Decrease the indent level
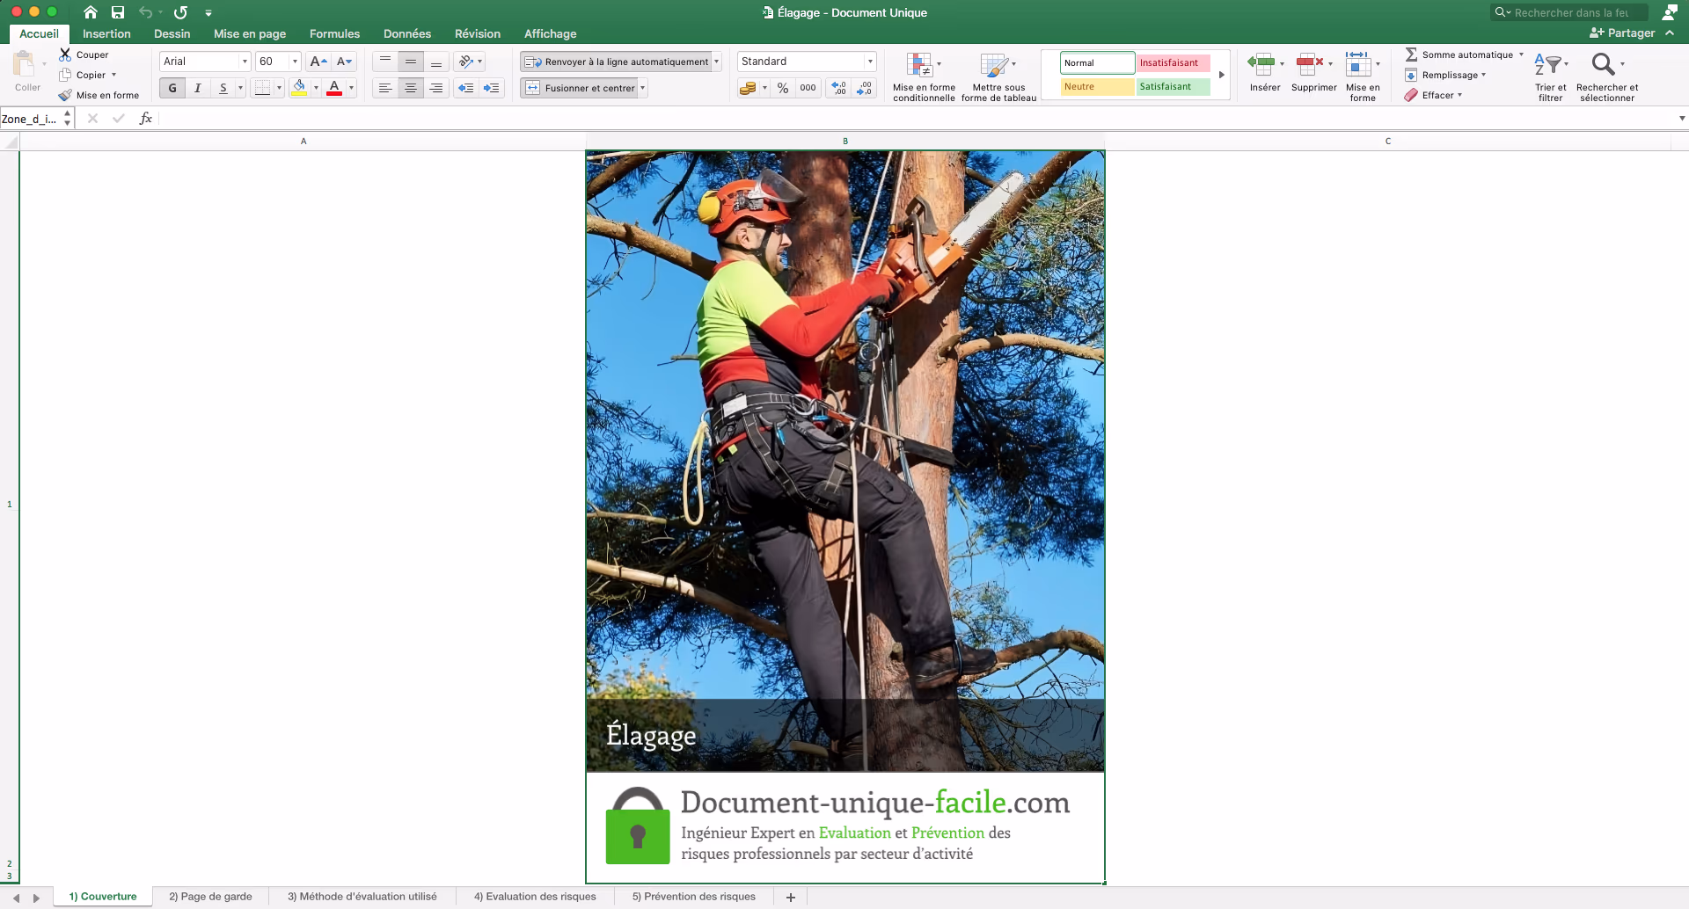Viewport: 1689px width, 909px height. click(x=466, y=88)
